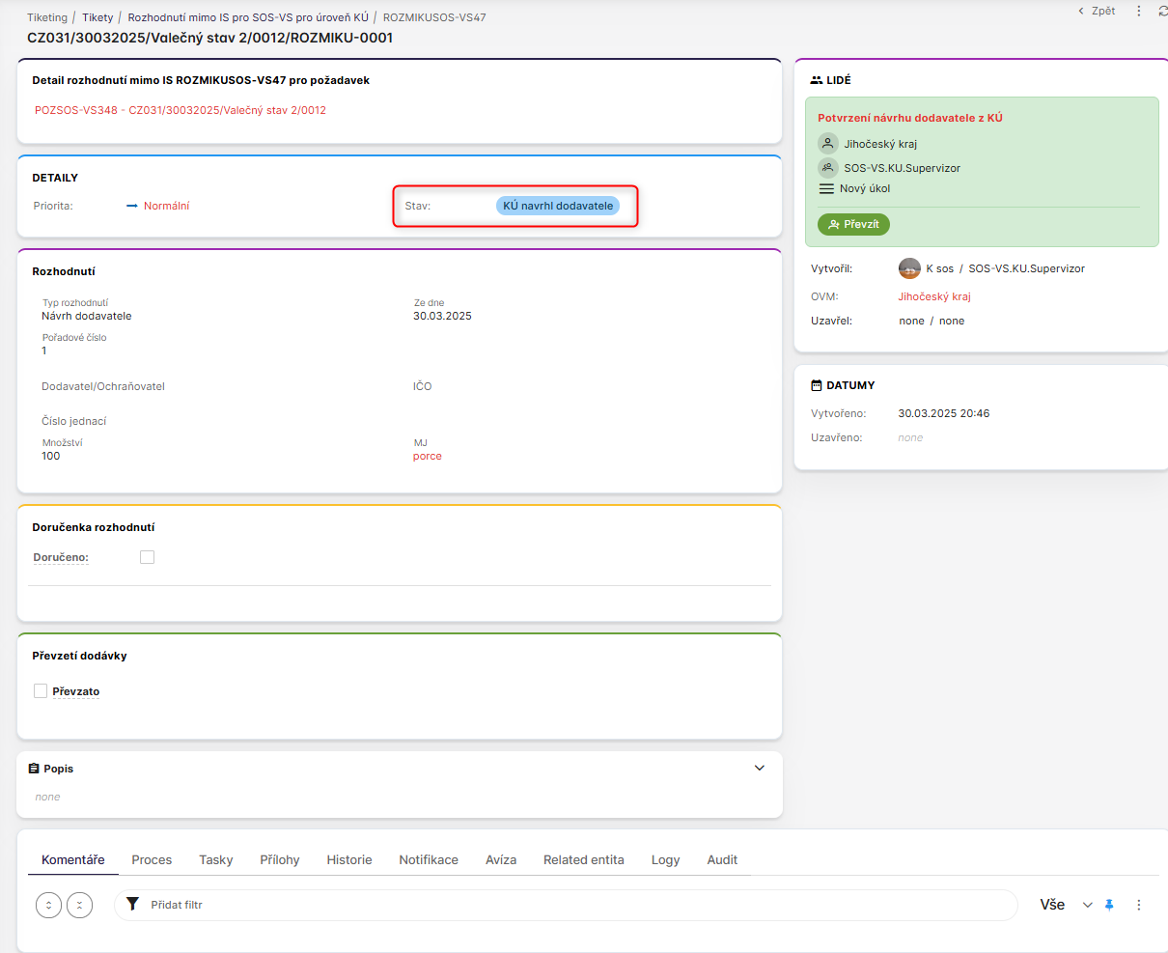Click the K sos user avatar
1168x953 pixels.
click(909, 268)
